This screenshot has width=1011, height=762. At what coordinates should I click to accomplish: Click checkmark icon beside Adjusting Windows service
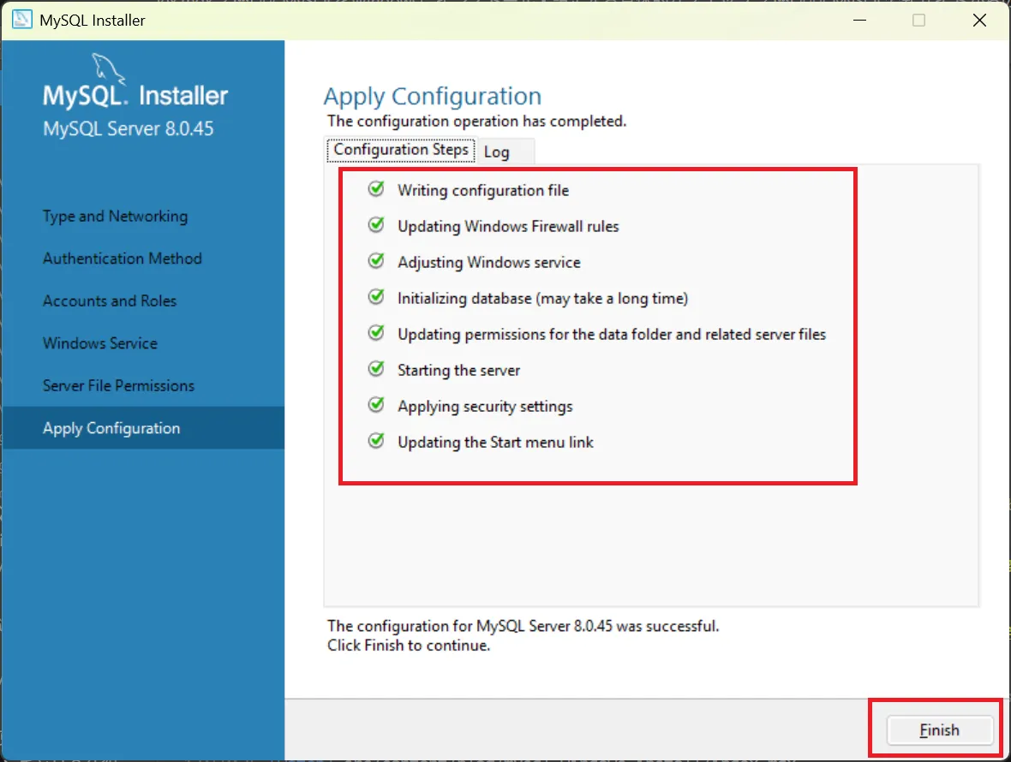point(376,261)
